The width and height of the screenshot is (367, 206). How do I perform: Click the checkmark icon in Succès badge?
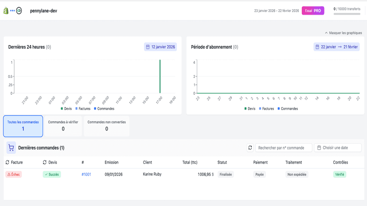[46, 175]
